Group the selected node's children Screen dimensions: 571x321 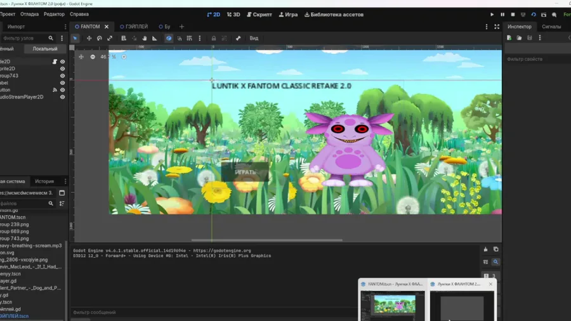[x=224, y=38]
